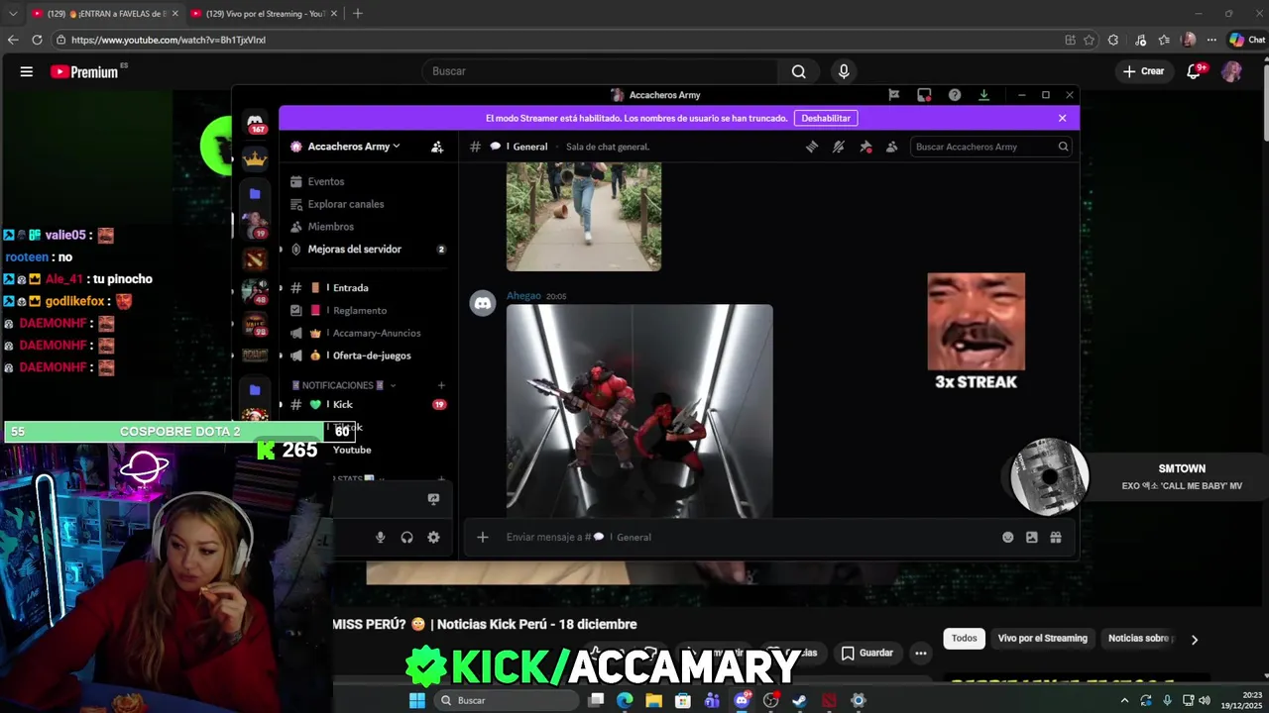The width and height of the screenshot is (1269, 713).
Task: Click YouTube search magnifier button
Action: pyautogui.click(x=799, y=71)
